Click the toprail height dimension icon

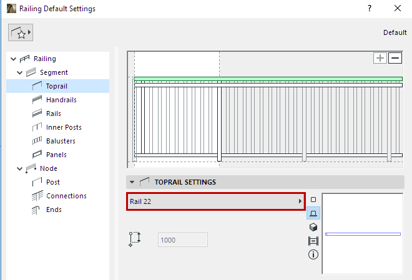pos(135,239)
